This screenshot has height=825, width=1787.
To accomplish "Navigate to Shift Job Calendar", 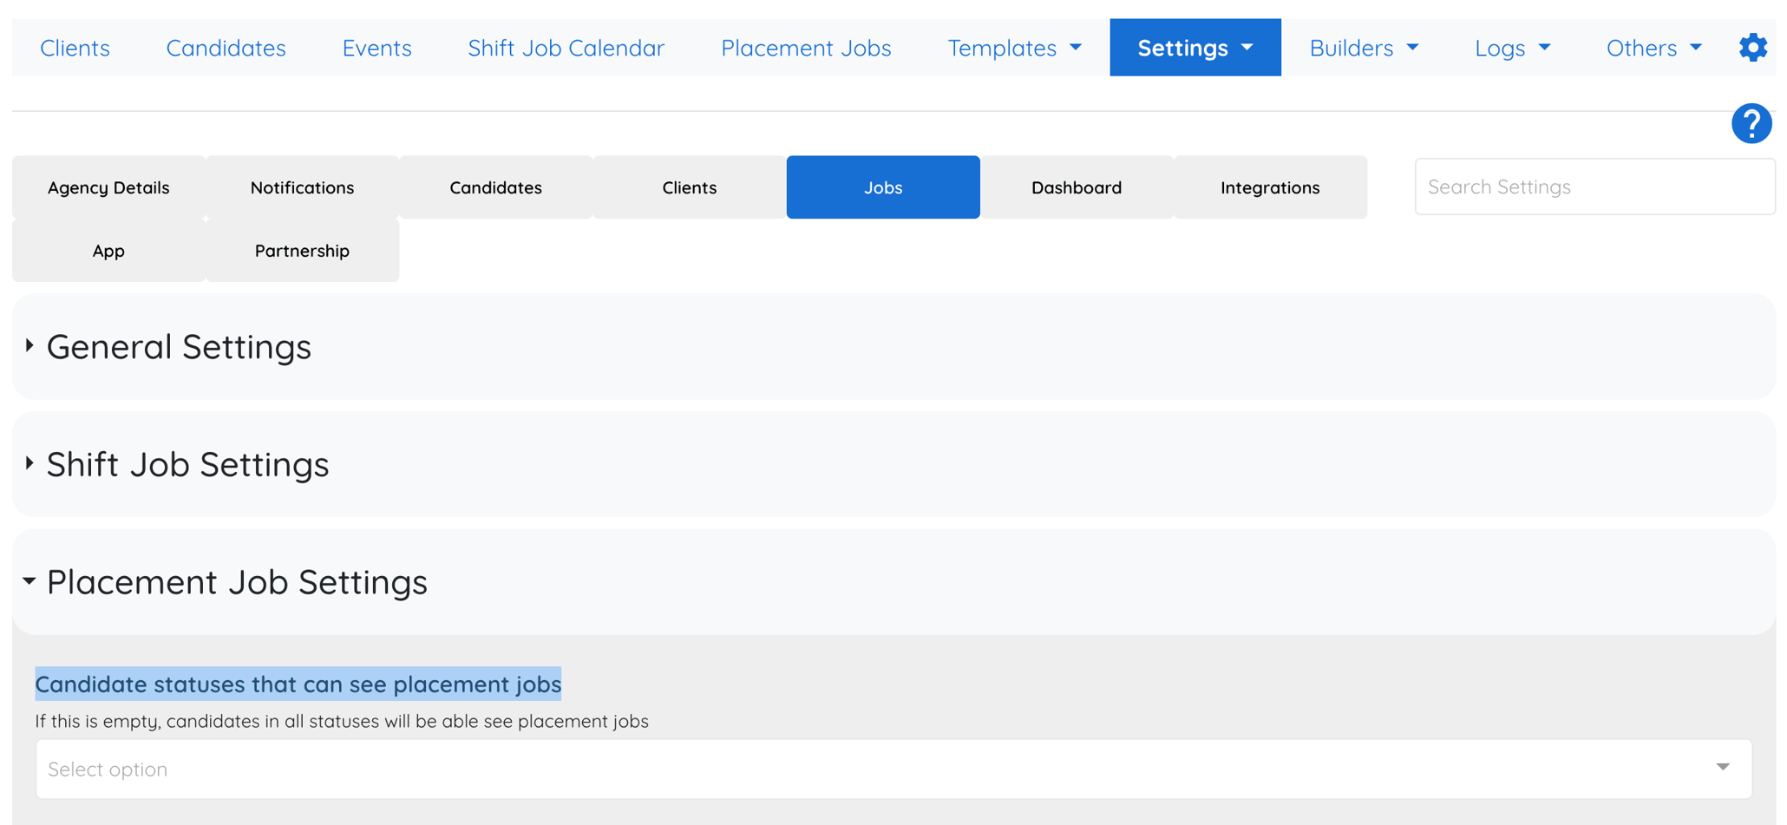I will point(566,48).
